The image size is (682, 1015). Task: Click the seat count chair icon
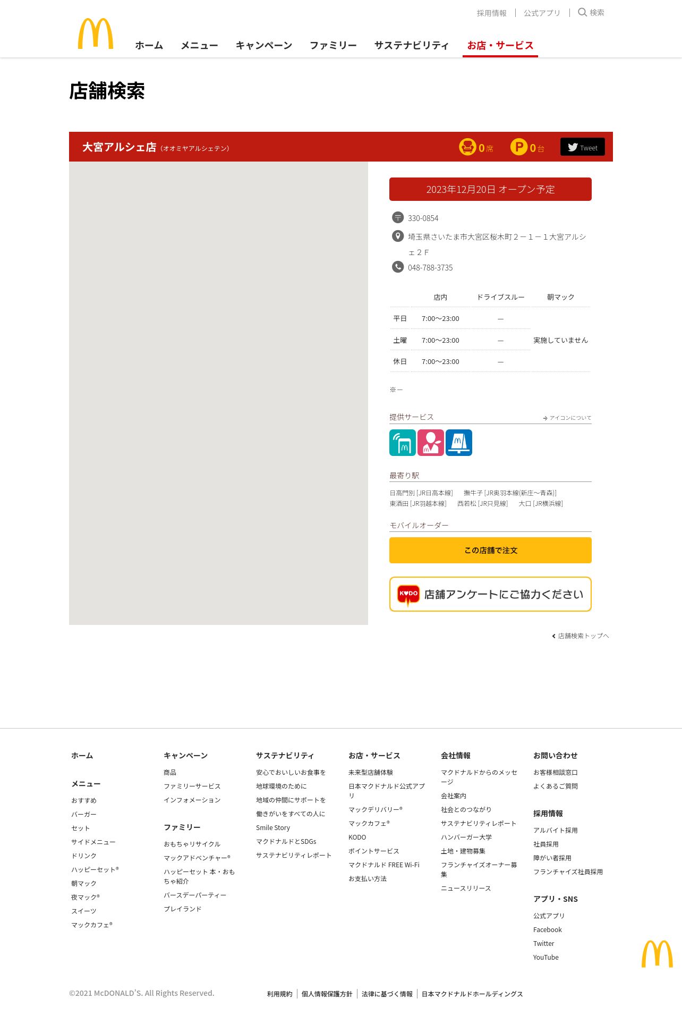tap(467, 147)
